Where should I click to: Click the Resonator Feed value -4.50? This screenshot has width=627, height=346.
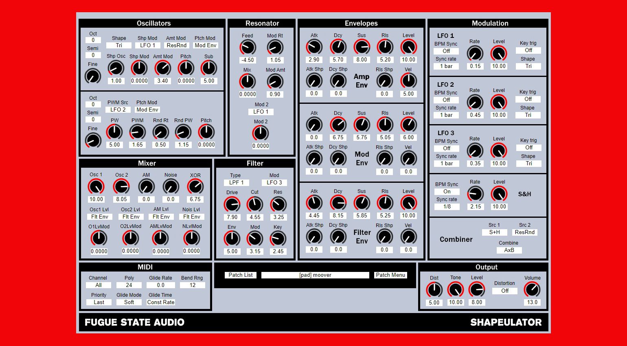tap(248, 60)
